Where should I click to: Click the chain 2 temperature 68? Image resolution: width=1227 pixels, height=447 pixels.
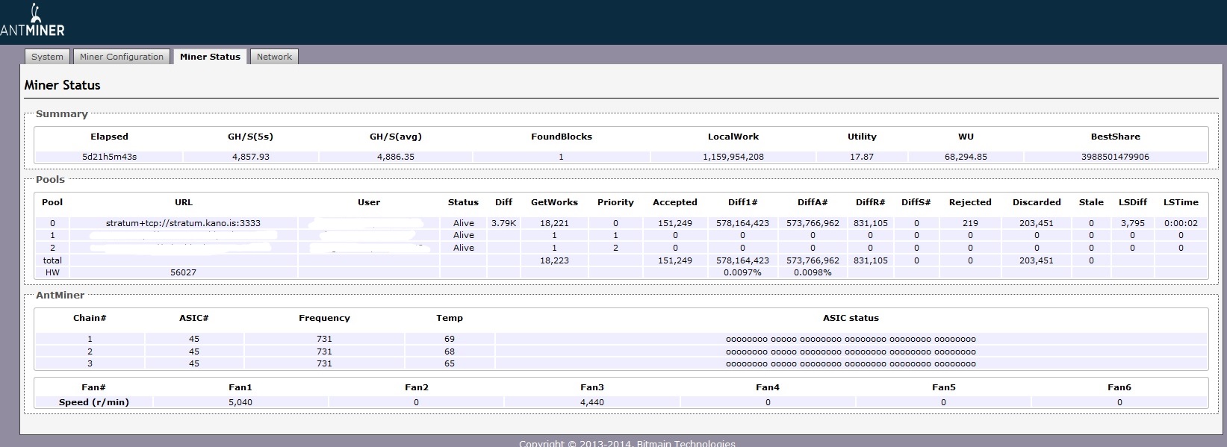(450, 351)
